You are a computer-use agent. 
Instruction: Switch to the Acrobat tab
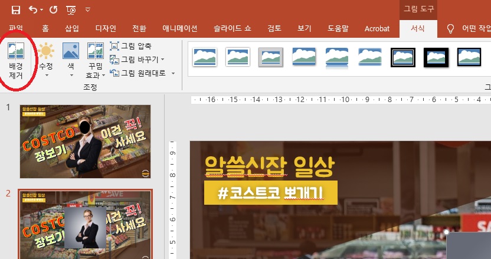377,28
